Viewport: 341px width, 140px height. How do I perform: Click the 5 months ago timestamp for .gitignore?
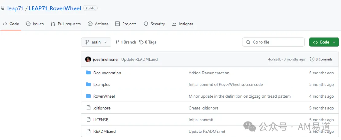click(x=321, y=108)
